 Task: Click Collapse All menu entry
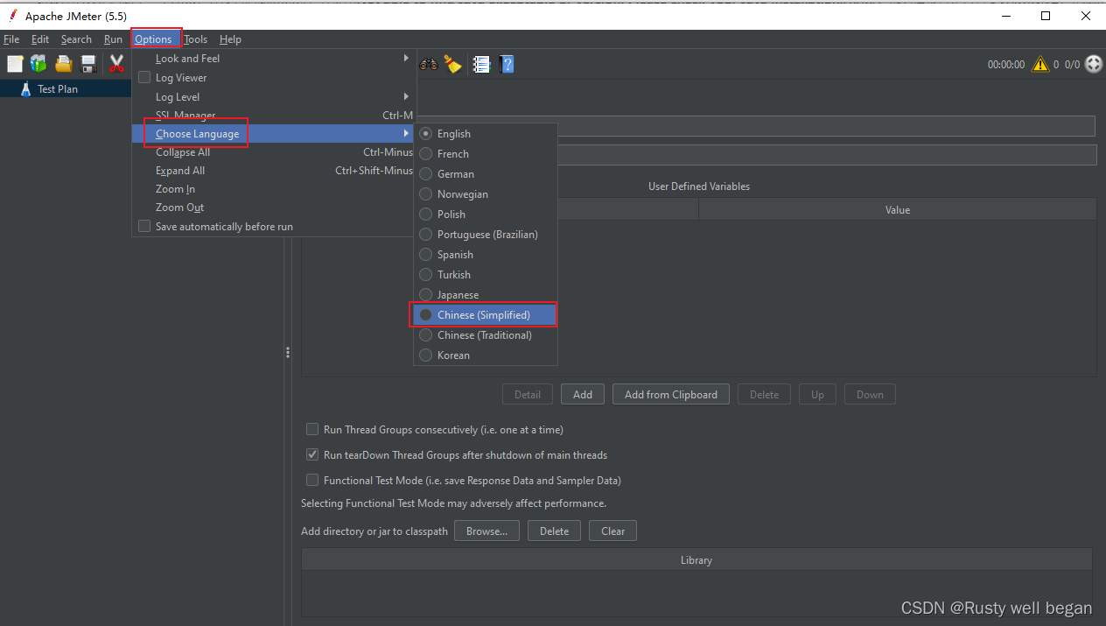[274, 152]
